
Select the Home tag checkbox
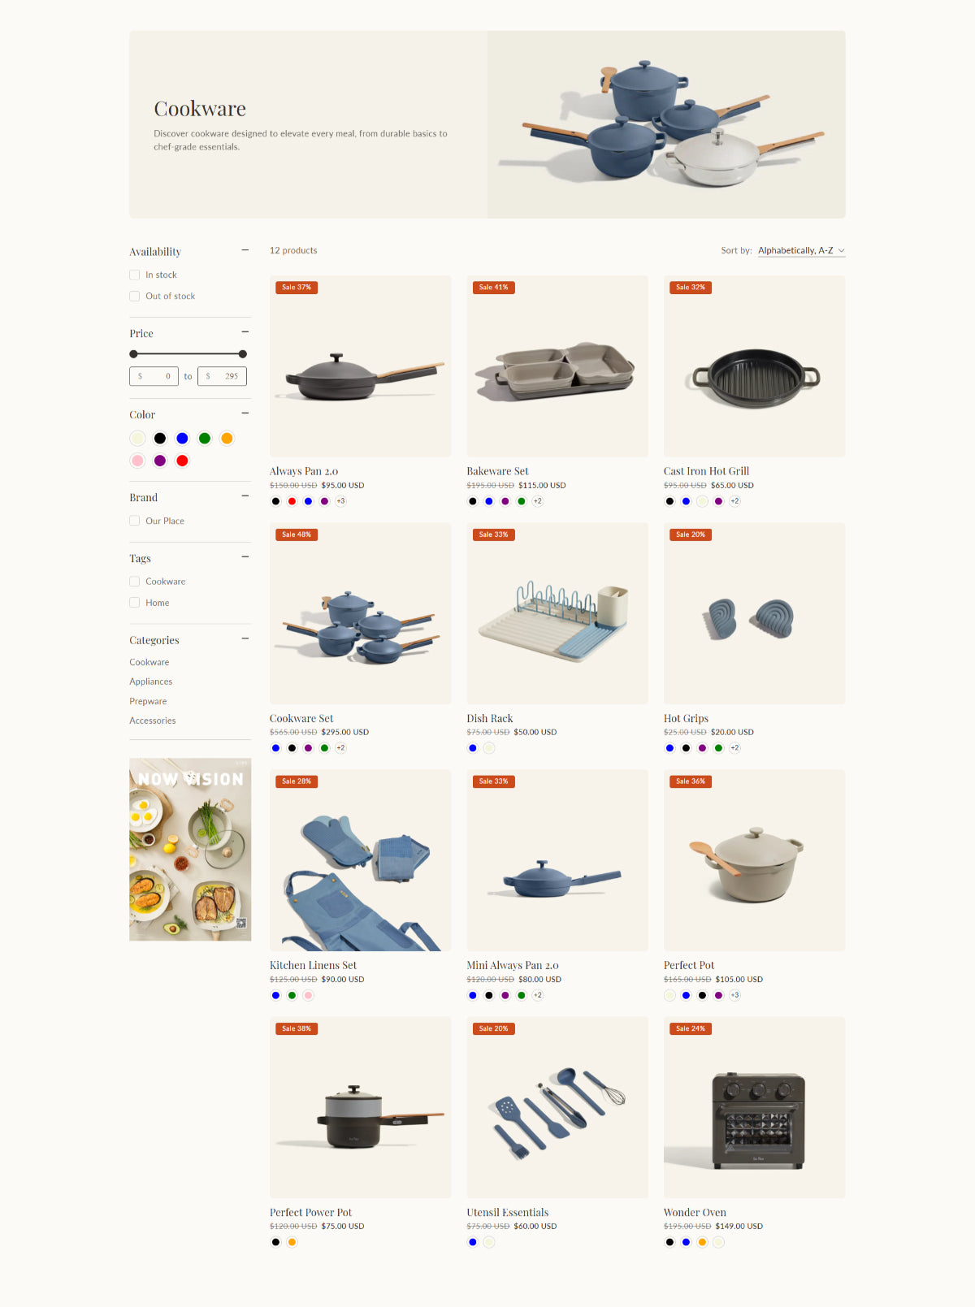pos(135,603)
